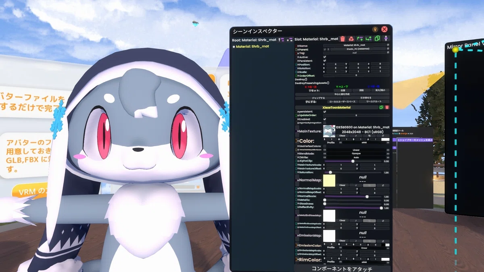Viewport: 484px width, 272px height.
Task: Click the 引き寄せる bring-to button
Action: pyautogui.click(x=366, y=98)
